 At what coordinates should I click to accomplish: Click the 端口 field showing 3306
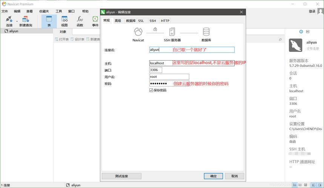pyautogui.click(x=156, y=70)
